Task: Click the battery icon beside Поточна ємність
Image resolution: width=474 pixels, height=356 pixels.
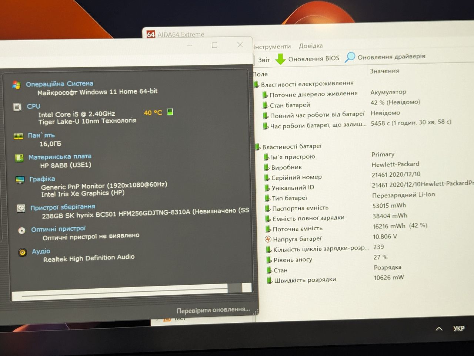Action: pyautogui.click(x=268, y=229)
